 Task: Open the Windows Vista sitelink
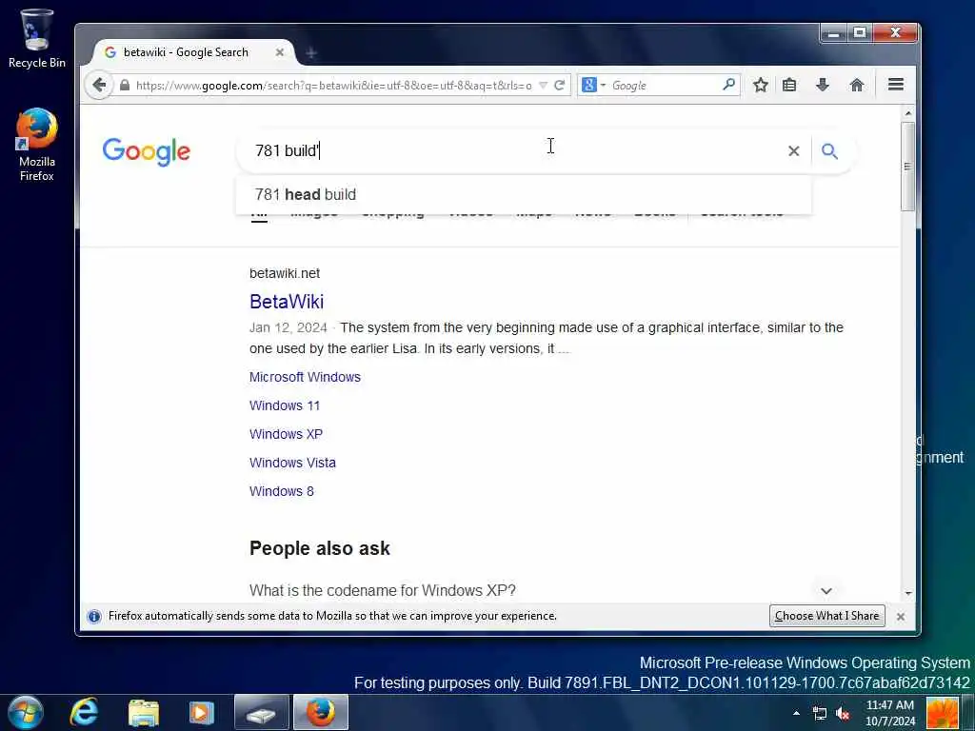pos(292,464)
